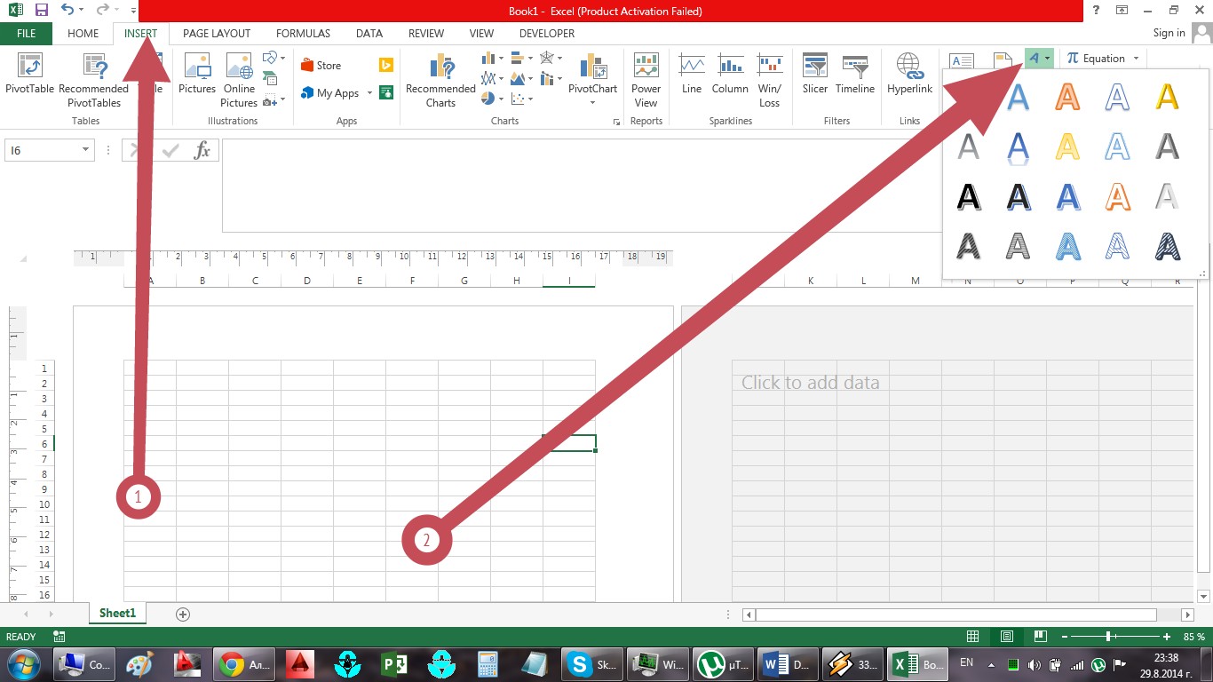
Task: Insert Pictures from file
Action: [x=197, y=74]
